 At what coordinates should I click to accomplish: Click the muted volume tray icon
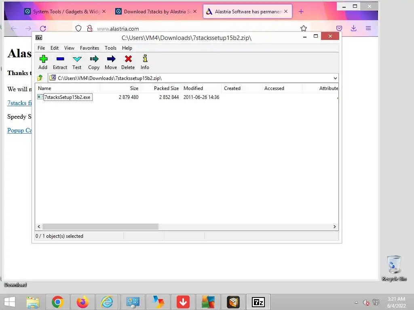[366, 302]
